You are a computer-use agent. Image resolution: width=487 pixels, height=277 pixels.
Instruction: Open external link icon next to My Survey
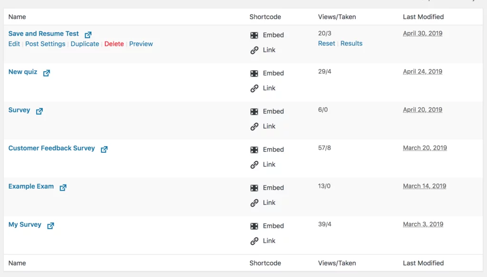coord(50,225)
